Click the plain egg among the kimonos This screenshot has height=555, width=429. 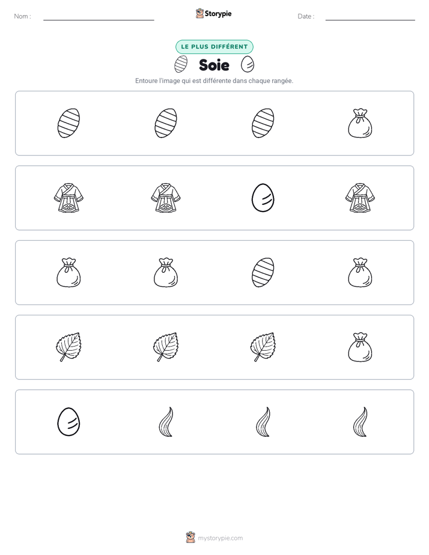263,198
